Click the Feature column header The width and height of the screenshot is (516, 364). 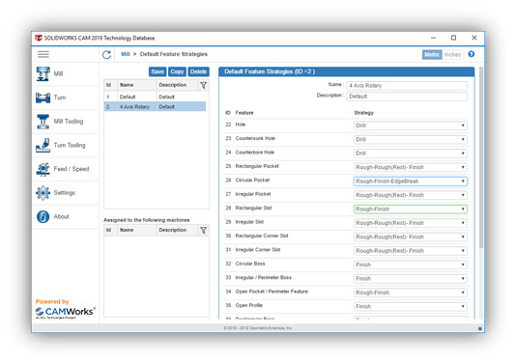point(244,113)
